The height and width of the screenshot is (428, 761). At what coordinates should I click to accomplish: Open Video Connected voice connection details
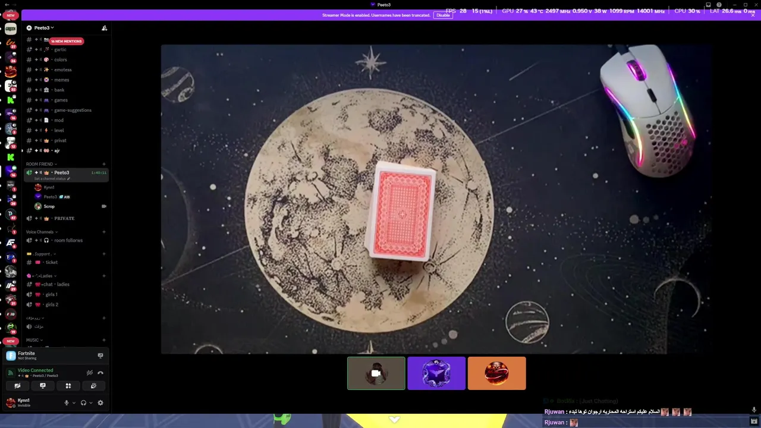pyautogui.click(x=35, y=370)
